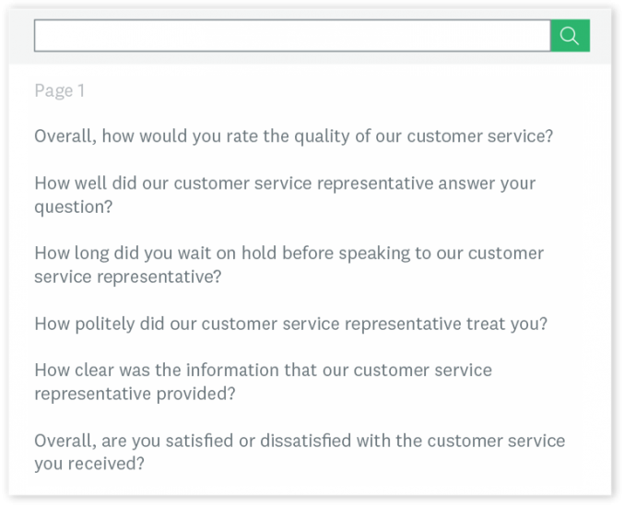Select the satisfied or dissatisfied overall question

click(300, 452)
